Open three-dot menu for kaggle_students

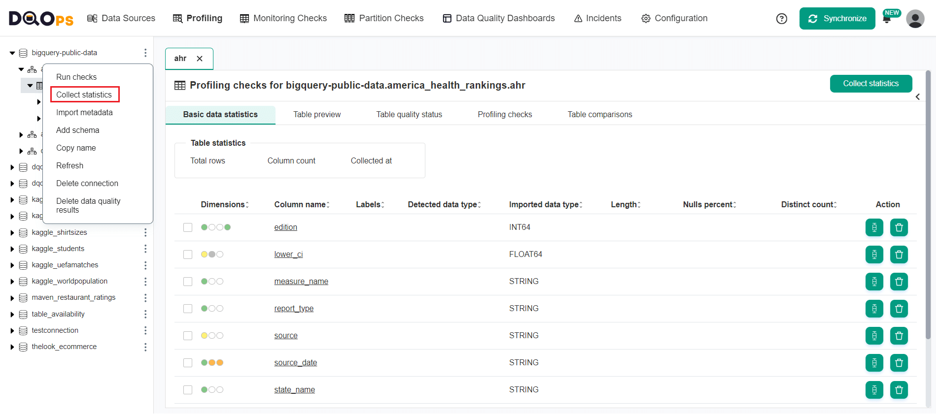point(145,249)
